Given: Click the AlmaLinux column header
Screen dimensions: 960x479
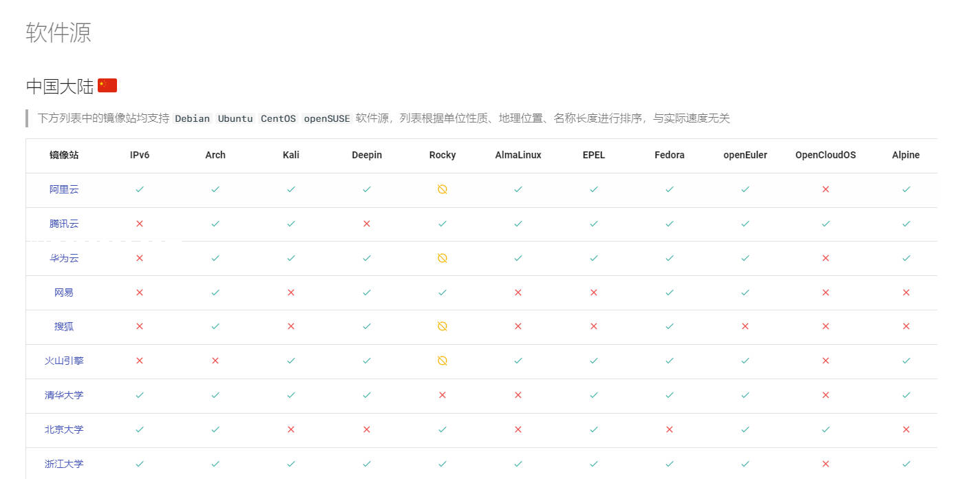Looking at the screenshot, I should (x=518, y=155).
